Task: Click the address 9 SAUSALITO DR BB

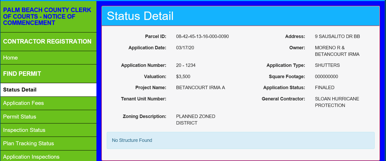Action: click(x=337, y=36)
